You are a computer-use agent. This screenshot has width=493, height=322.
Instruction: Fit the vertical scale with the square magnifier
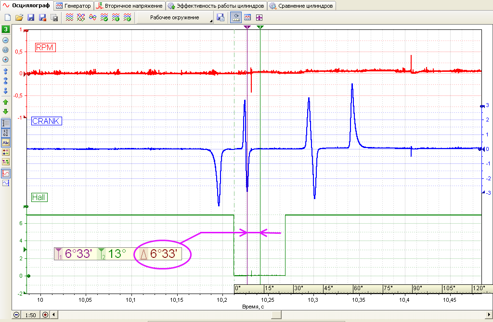5,50
